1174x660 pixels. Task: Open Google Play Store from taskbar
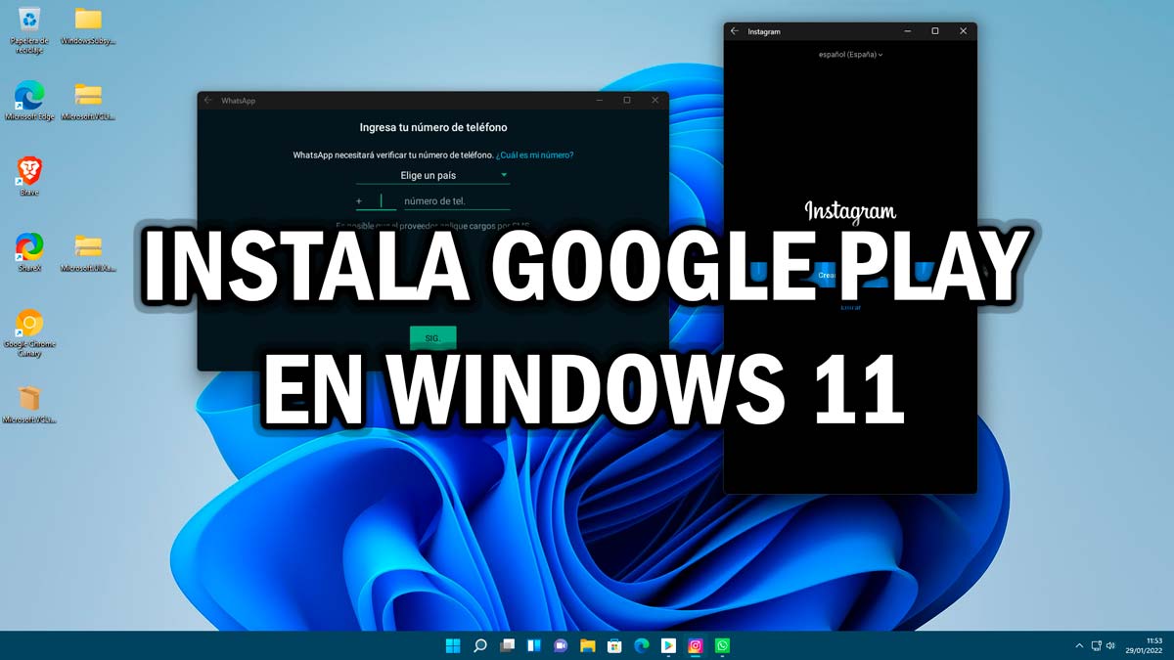point(668,645)
